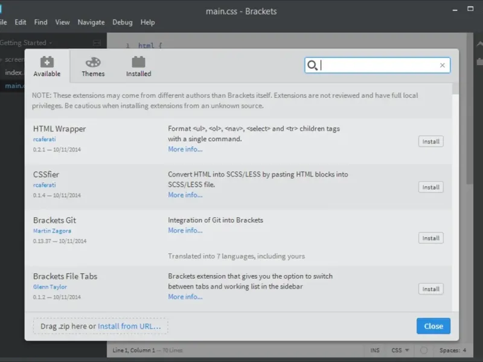Image resolution: width=483 pixels, height=362 pixels.
Task: Expand the Getting Started project dropdown
Action: click(x=26, y=43)
